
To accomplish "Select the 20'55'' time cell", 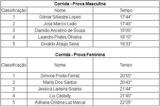I will [x=126, y=76].
